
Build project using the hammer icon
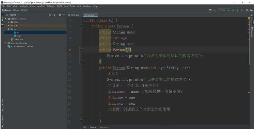214,10
